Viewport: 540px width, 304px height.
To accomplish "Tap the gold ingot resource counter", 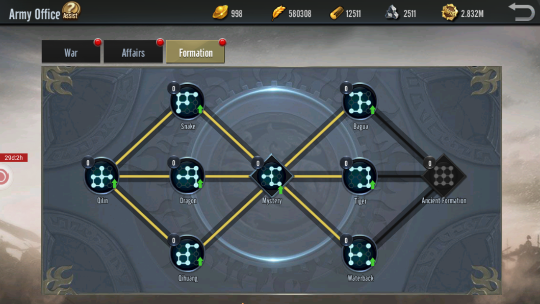I will pyautogui.click(x=227, y=13).
